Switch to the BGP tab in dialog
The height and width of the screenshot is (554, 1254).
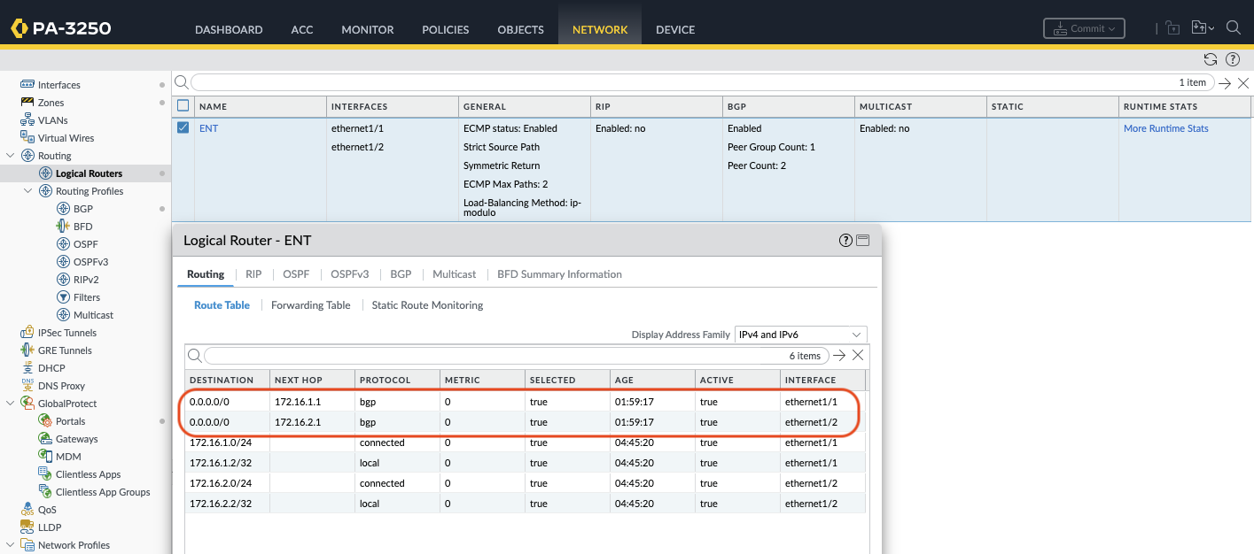tap(401, 274)
